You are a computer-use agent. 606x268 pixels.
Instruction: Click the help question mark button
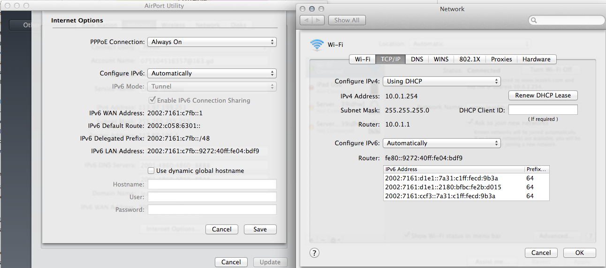coord(315,253)
